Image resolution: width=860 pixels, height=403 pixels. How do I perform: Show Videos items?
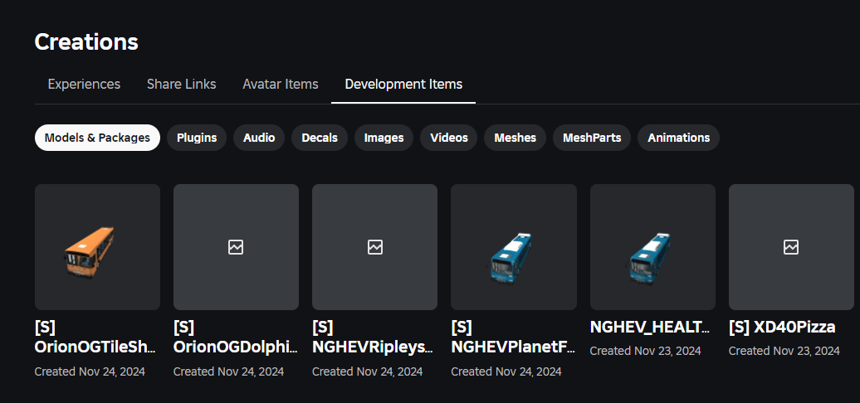(x=449, y=138)
